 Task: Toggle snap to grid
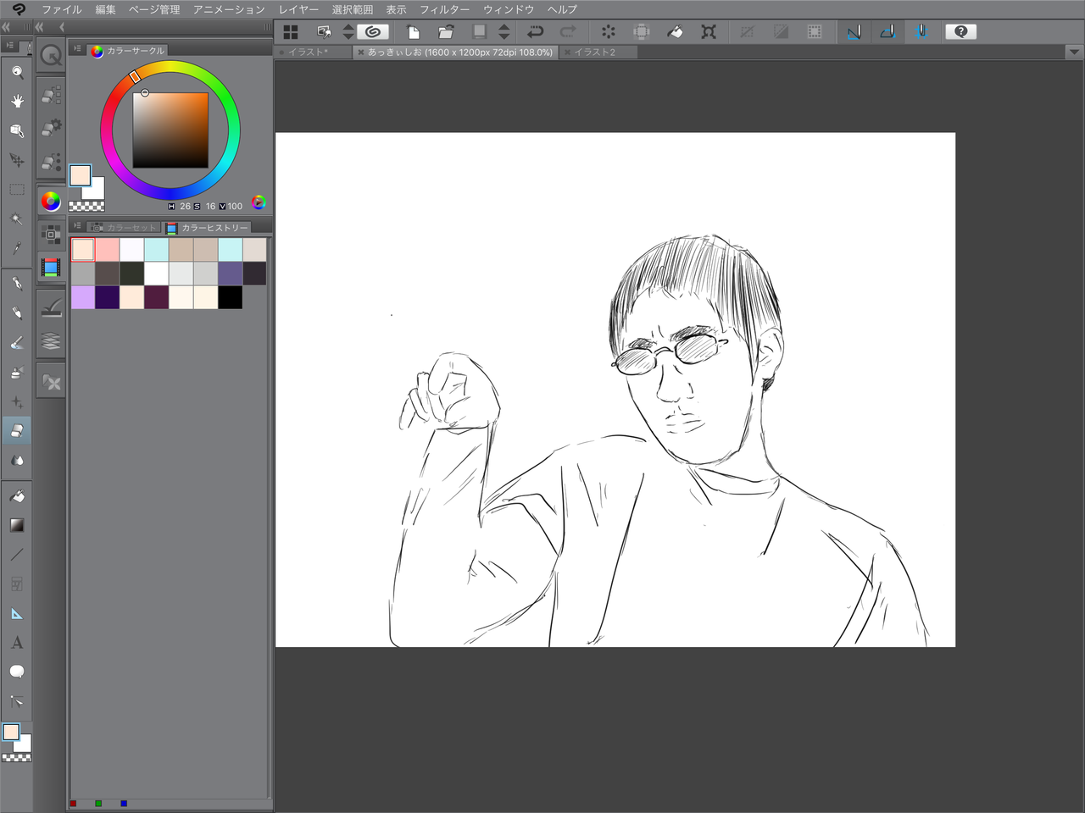[x=921, y=32]
